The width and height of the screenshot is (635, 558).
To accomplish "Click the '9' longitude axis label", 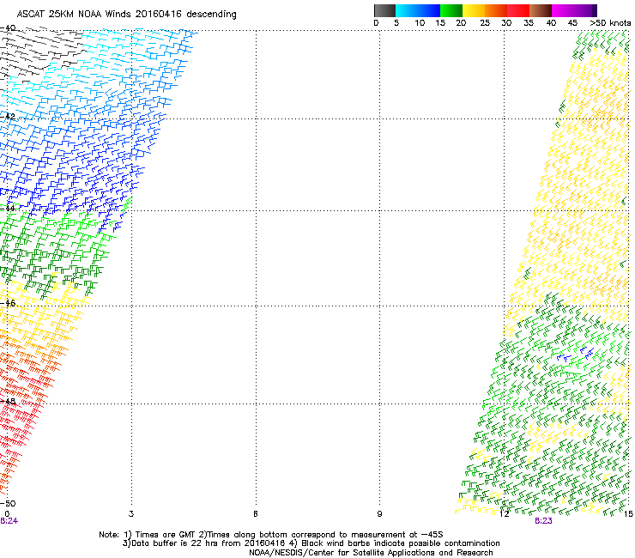I will [x=379, y=514].
